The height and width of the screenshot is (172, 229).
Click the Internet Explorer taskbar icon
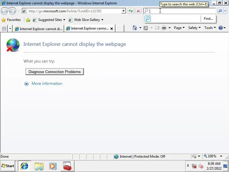click(24, 166)
